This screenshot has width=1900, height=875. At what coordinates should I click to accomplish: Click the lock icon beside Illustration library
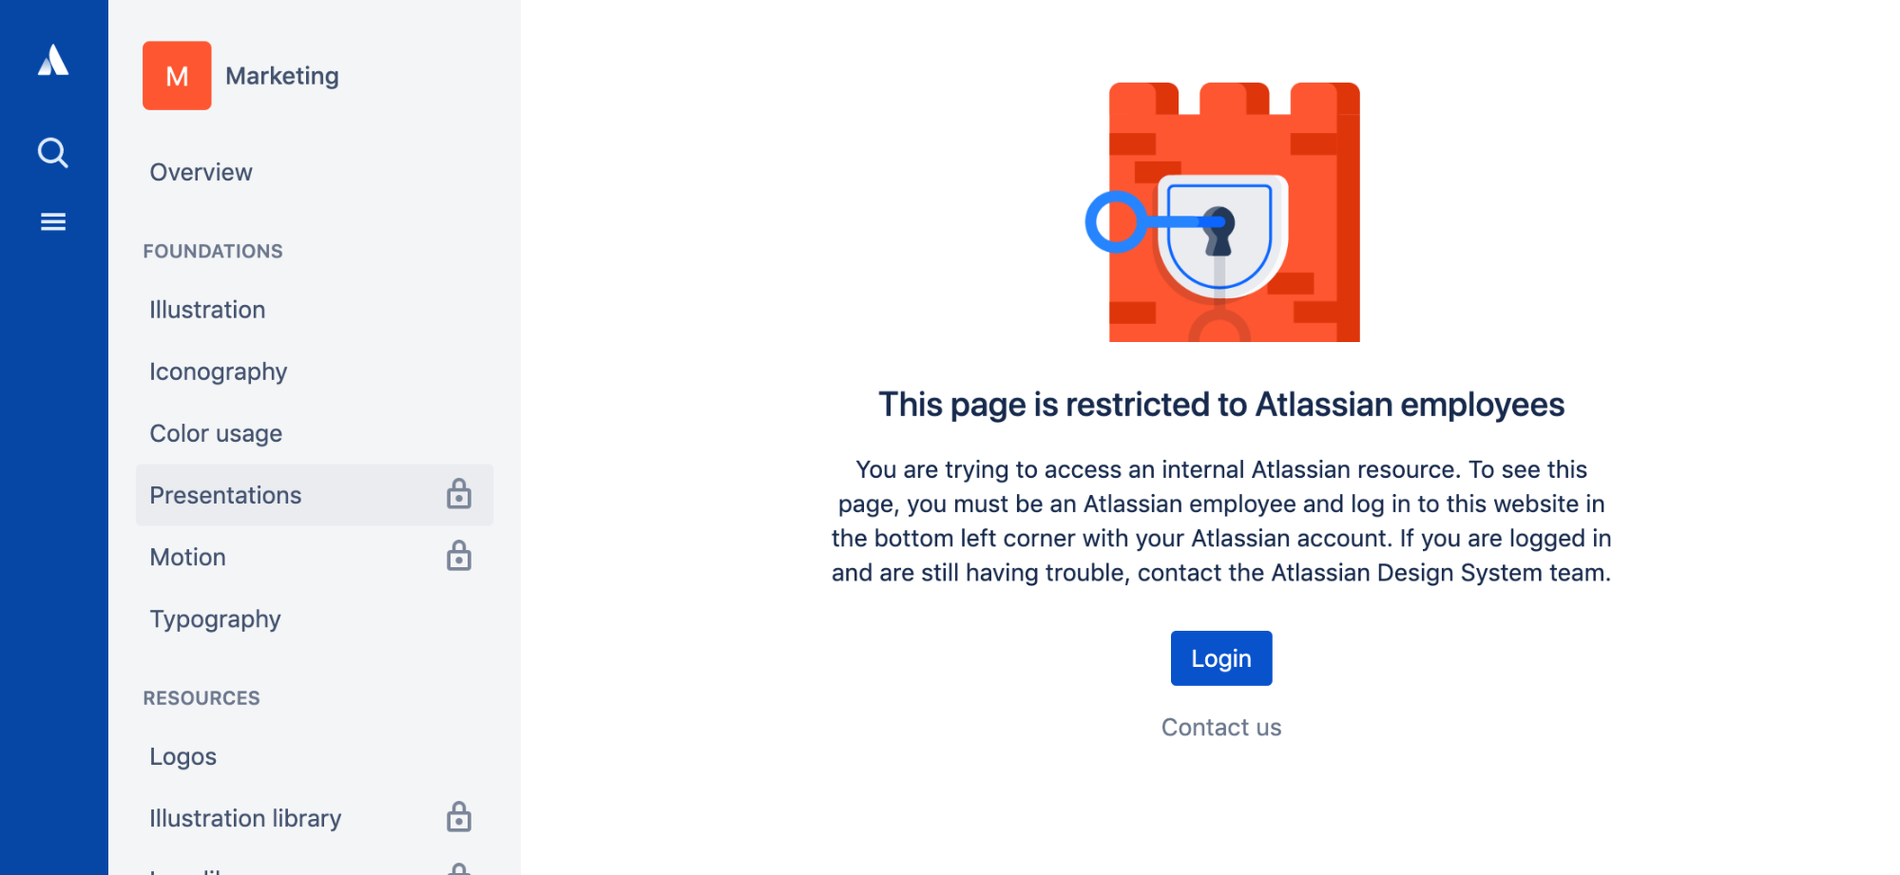459,817
